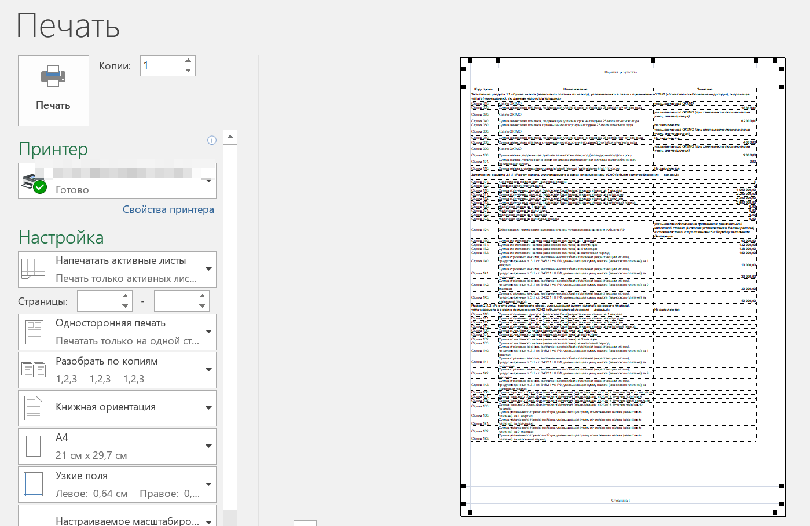
Task: Click the 1,2,3 collation sequence text
Action: [x=100, y=379]
